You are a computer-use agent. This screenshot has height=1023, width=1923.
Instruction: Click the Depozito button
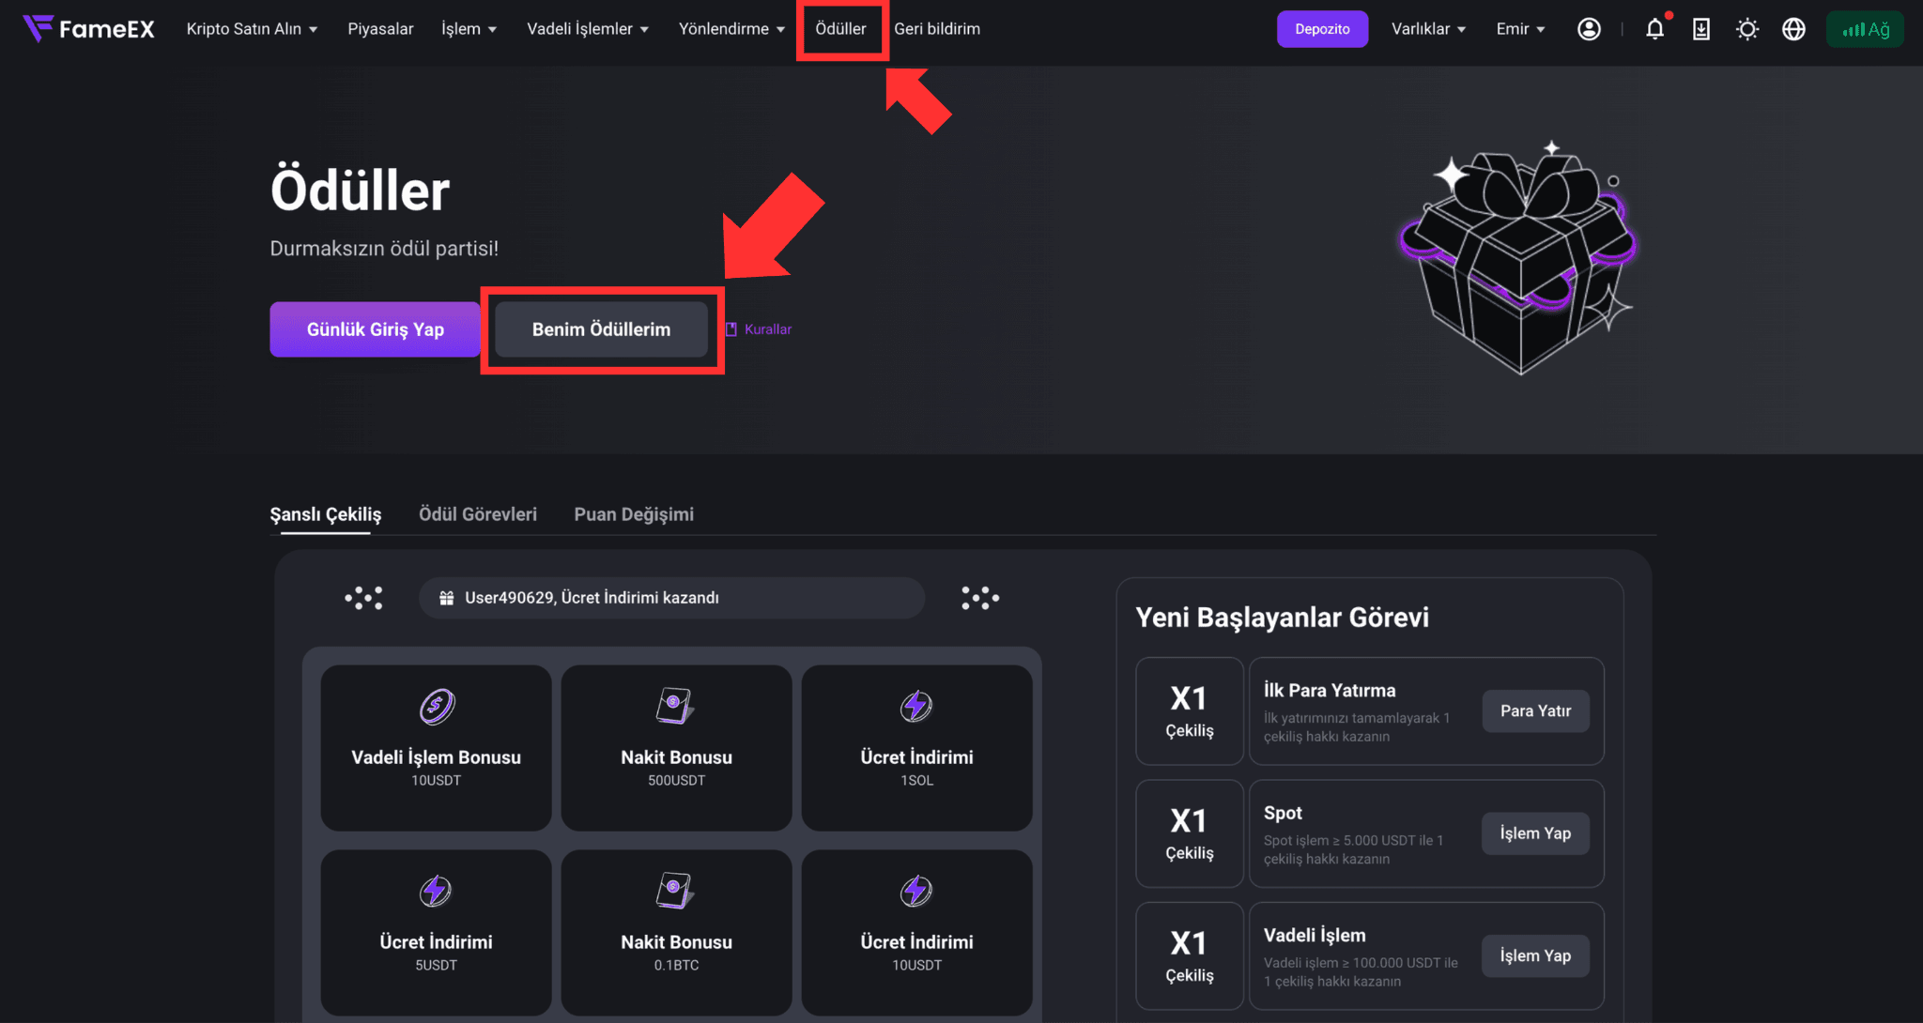(1322, 29)
